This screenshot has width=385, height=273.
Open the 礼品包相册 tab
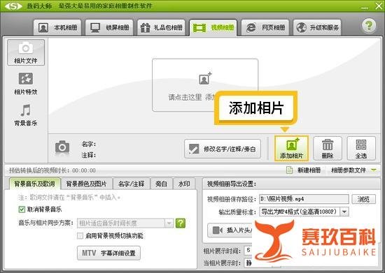[x=161, y=27]
